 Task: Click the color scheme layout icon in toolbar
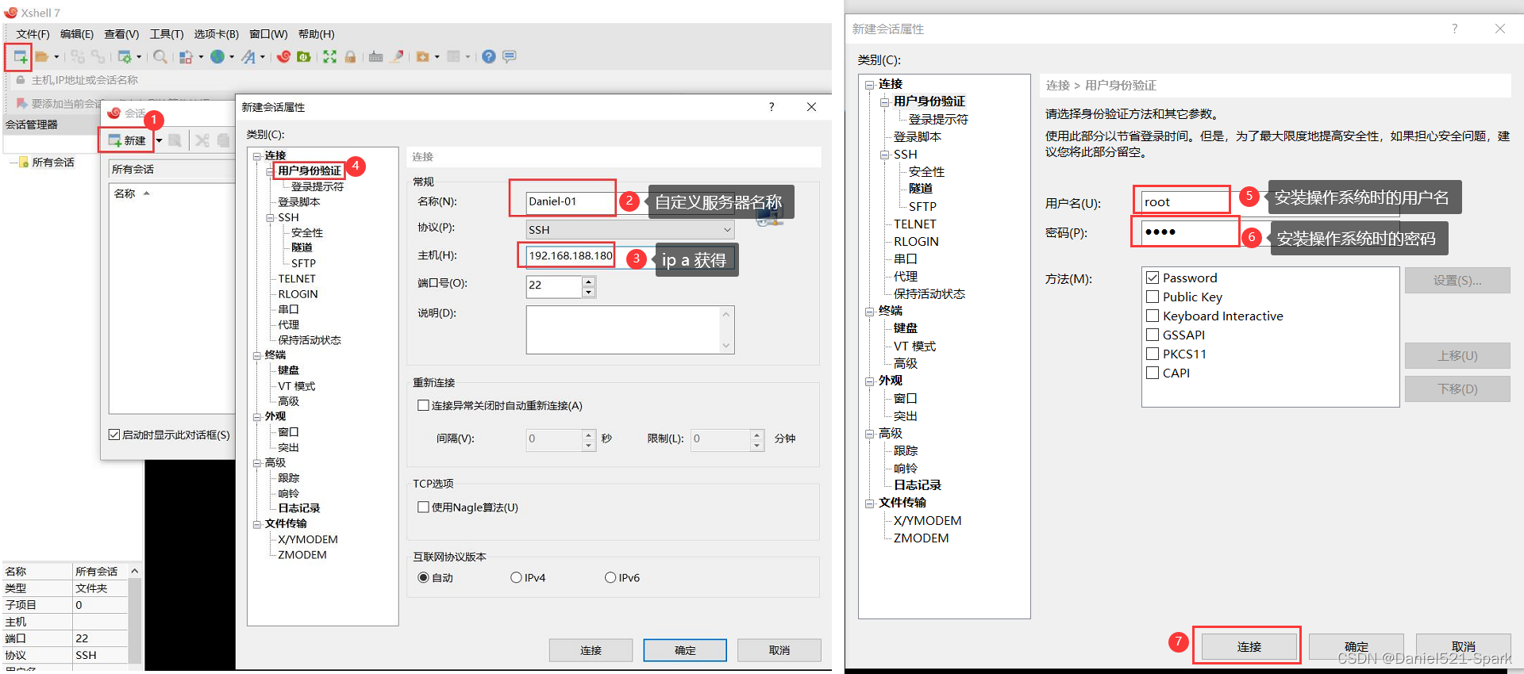pyautogui.click(x=186, y=56)
